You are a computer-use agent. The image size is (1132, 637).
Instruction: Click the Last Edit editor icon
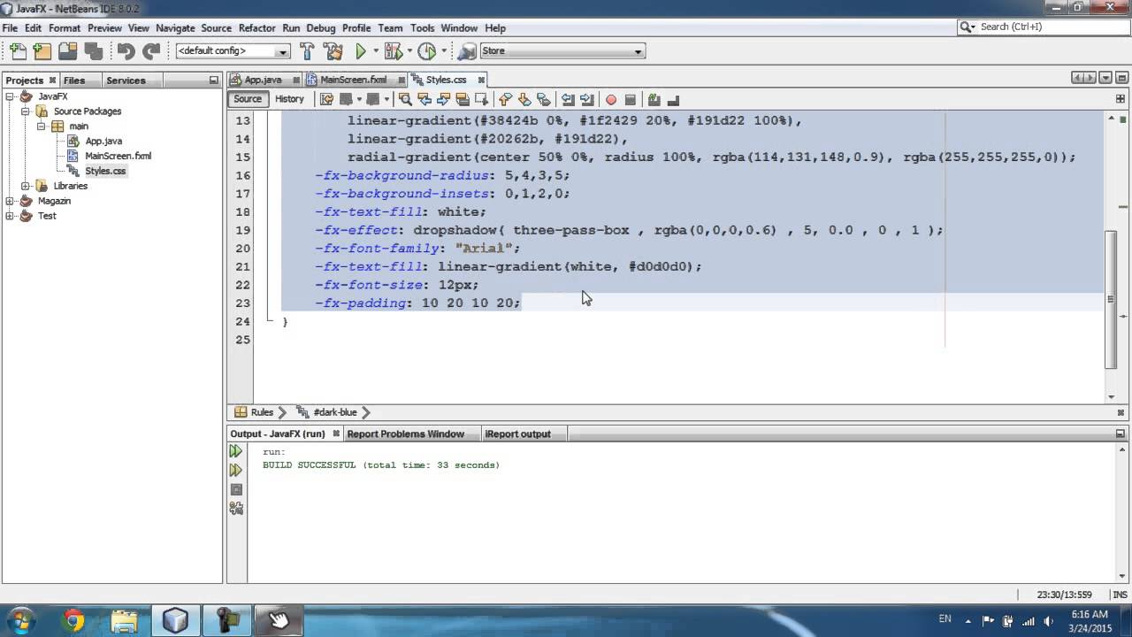(326, 99)
